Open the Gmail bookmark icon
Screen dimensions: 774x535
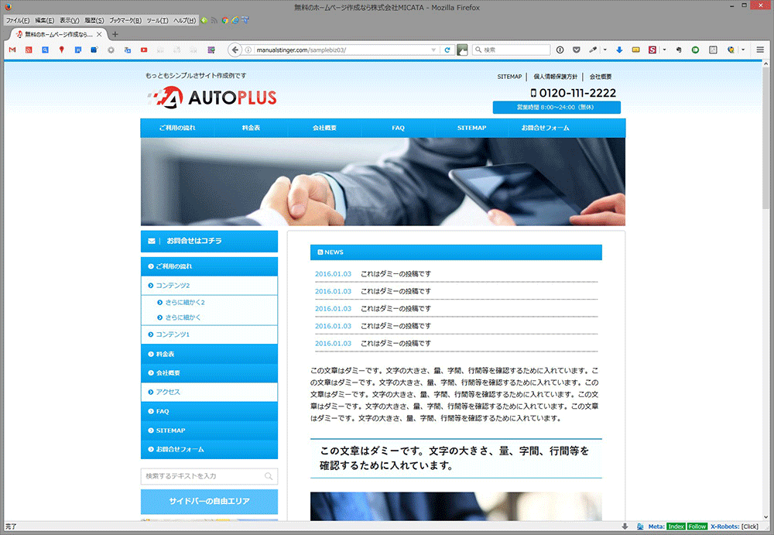12,50
